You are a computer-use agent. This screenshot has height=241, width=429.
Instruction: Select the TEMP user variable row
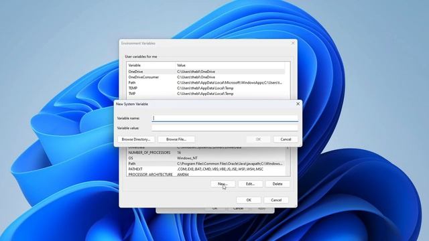206,88
